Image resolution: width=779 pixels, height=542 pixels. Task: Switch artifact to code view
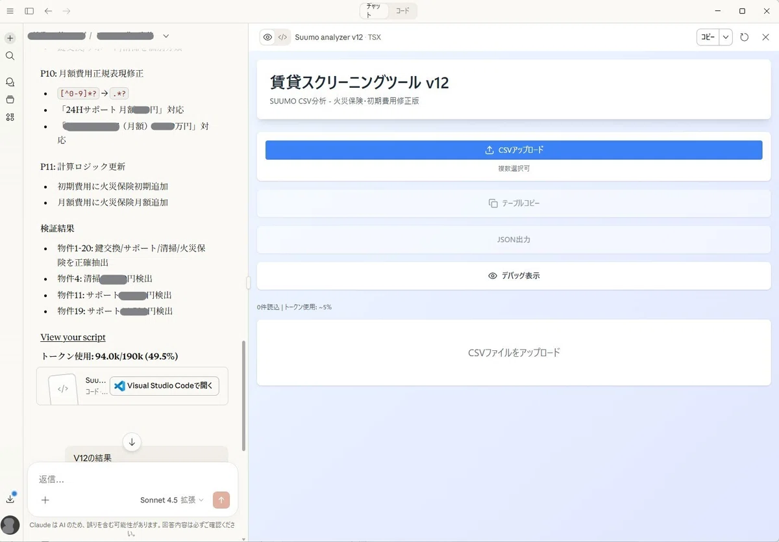(282, 37)
